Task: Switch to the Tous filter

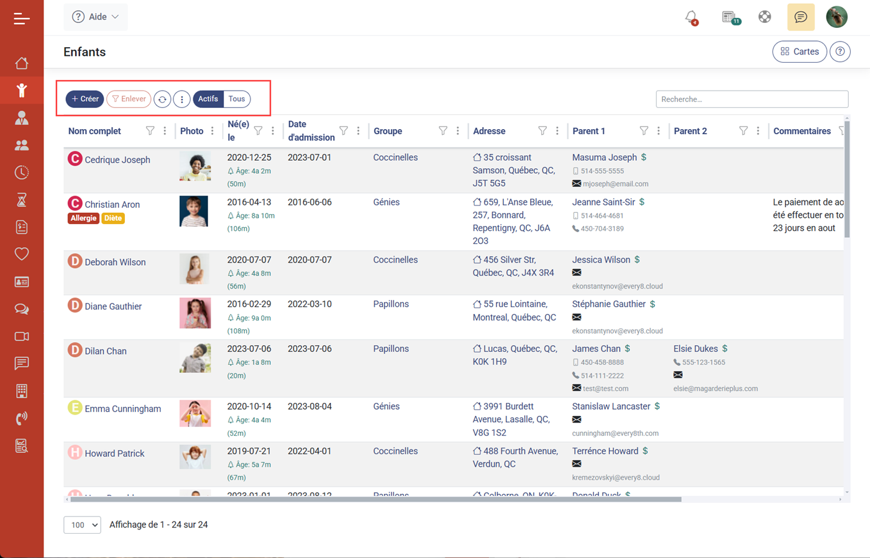Action: pos(236,99)
